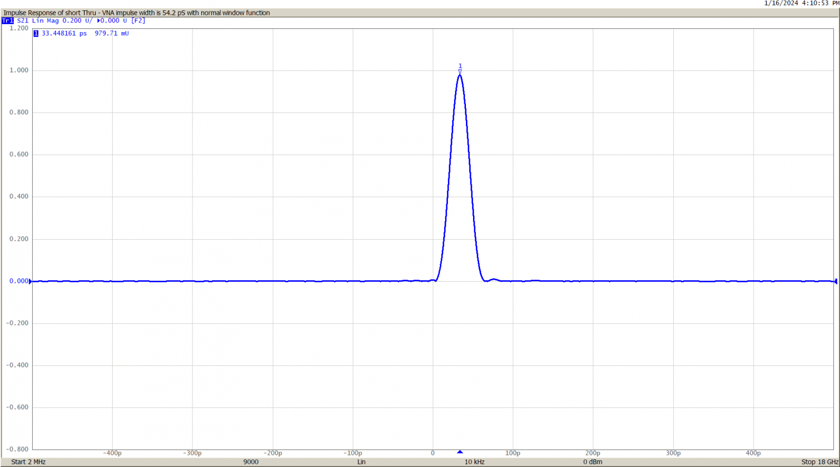Screen dimensions: 840x467
Task: Open the 10 kHz IF bandwidth field
Action: [474, 462]
